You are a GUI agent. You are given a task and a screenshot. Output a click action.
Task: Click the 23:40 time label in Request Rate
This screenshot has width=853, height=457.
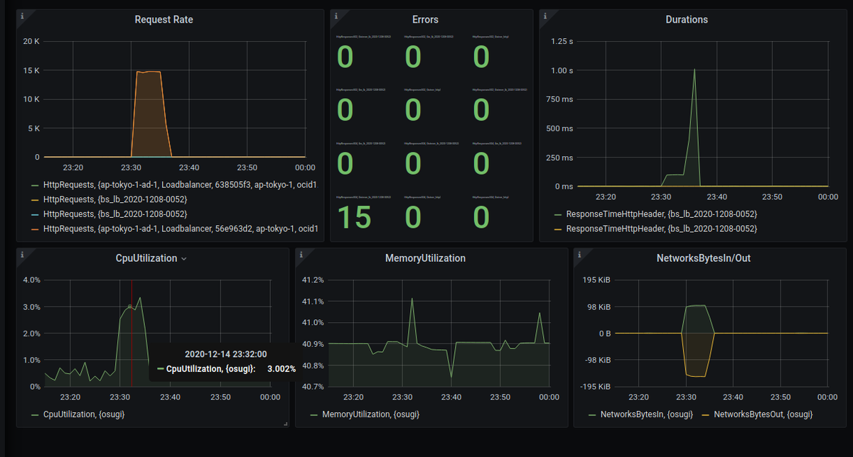[189, 167]
